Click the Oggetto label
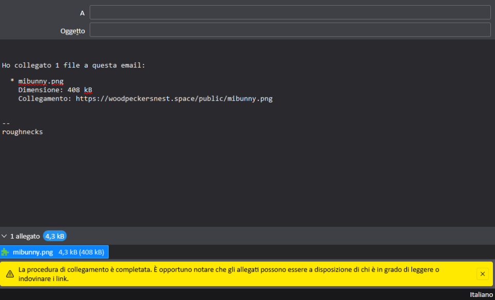 pos(73,31)
